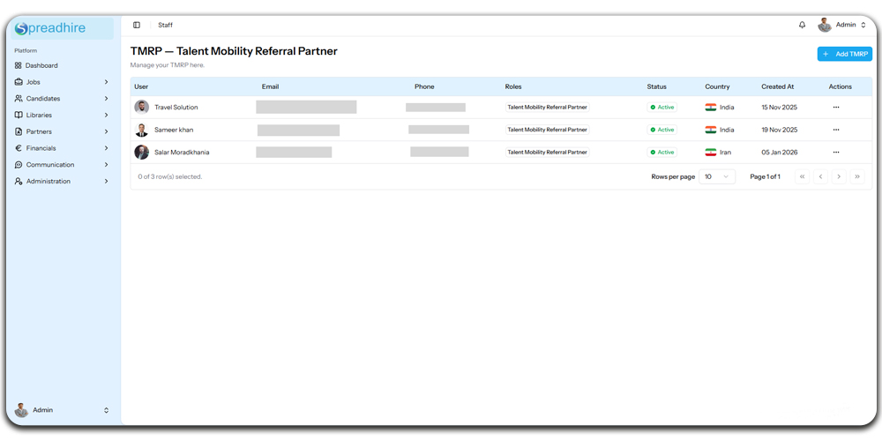The height and width of the screenshot is (441, 882).
Task: Open Admin user menu at sidebar bottom
Action: tap(62, 410)
